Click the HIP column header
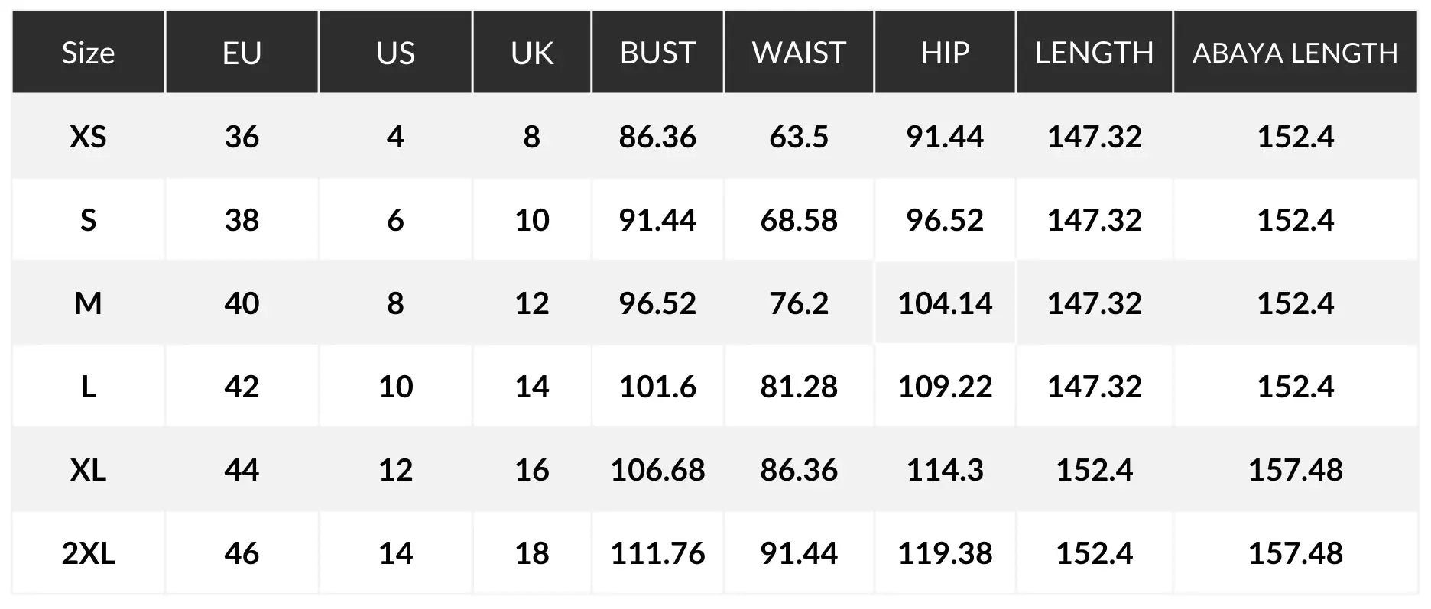The width and height of the screenshot is (1431, 609). [945, 53]
